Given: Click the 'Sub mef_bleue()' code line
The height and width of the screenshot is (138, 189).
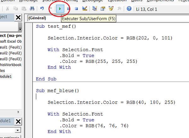Looking at the screenshot, I should pyautogui.click(x=57, y=91).
